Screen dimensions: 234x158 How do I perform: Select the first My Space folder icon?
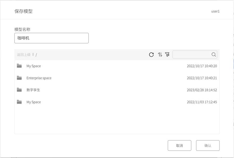[19, 66]
